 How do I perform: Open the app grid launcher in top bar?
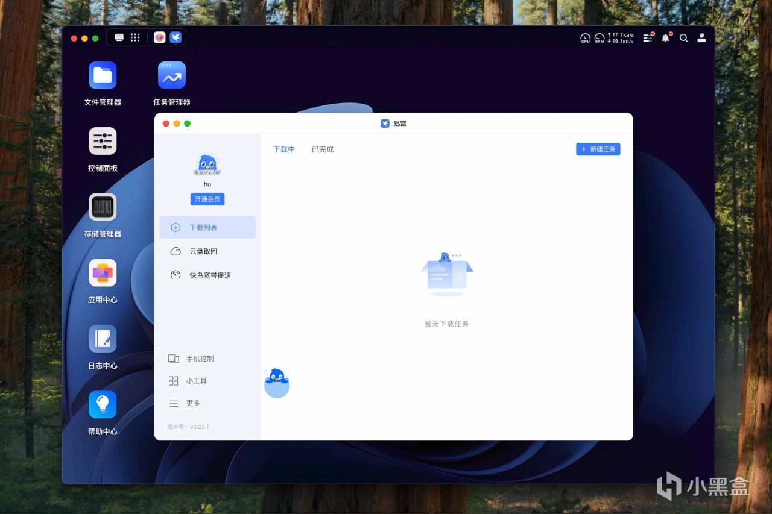pos(135,37)
